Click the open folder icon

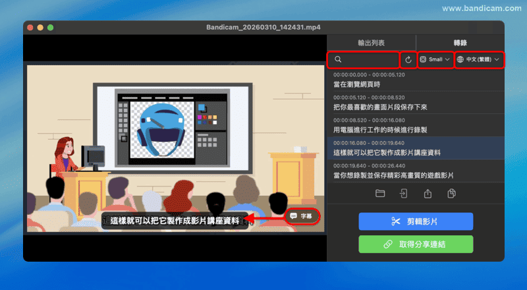click(379, 193)
